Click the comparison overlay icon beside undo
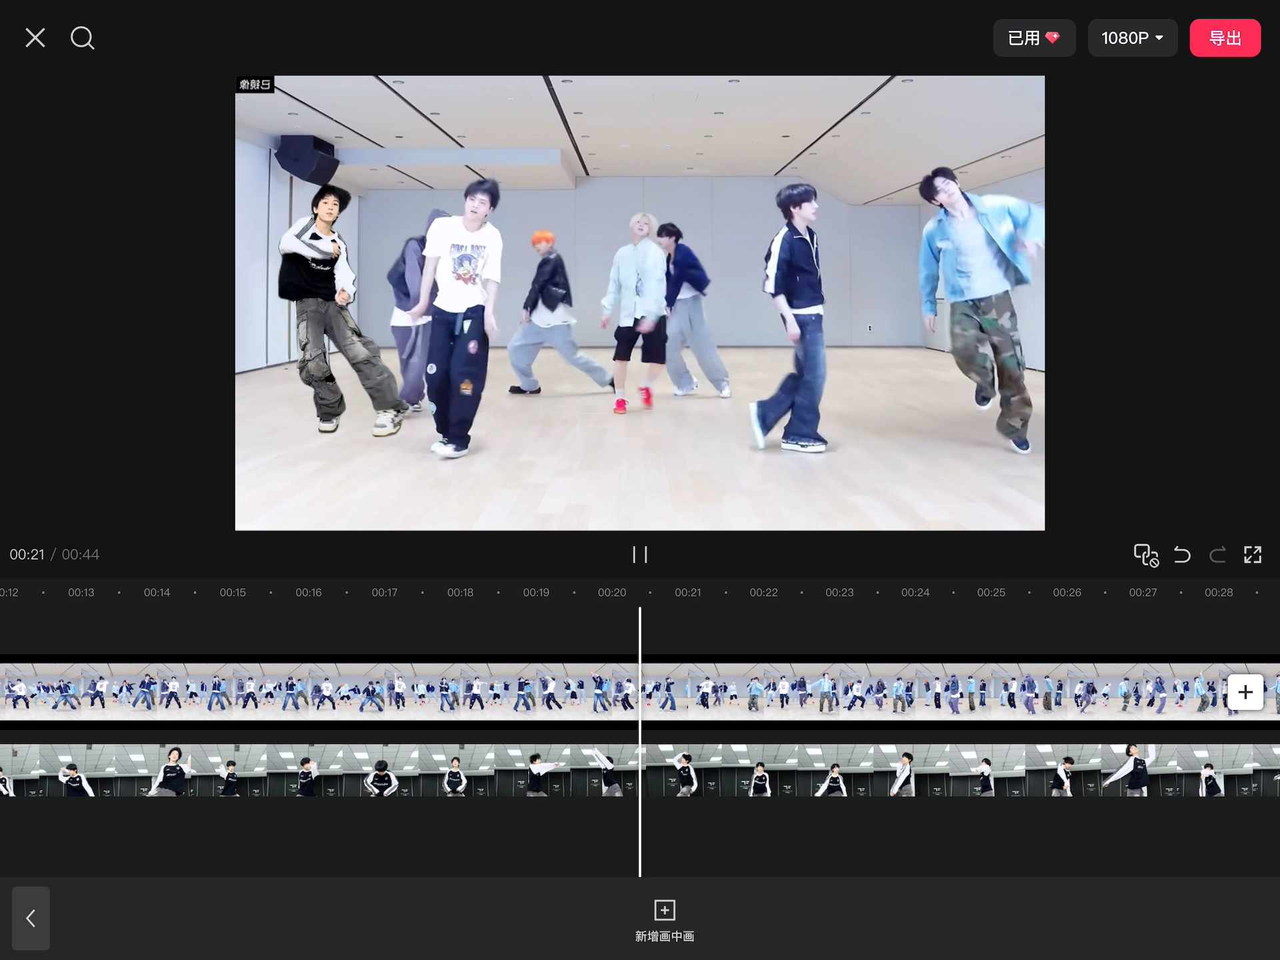This screenshot has width=1280, height=960. [1146, 555]
